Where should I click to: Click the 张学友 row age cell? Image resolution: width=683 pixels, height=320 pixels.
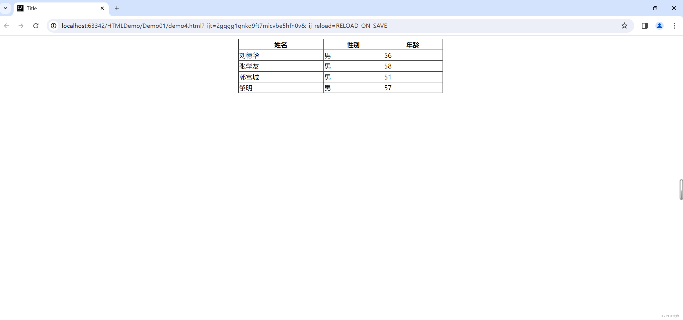(412, 66)
